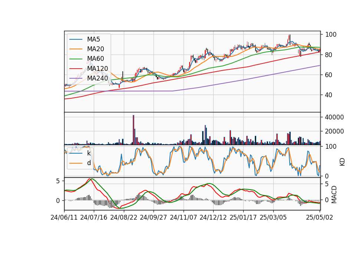
Task: Click the 24/12/12 date axis label
Action: 213,217
